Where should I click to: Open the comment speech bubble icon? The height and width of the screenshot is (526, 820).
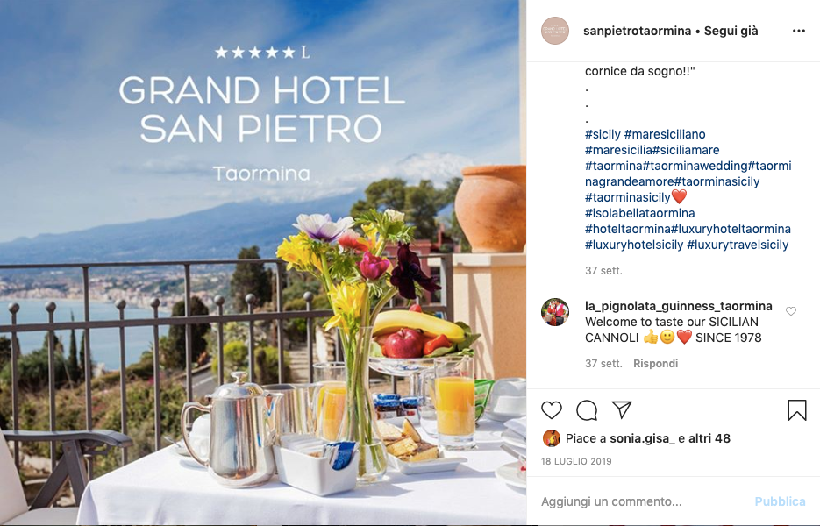587,410
